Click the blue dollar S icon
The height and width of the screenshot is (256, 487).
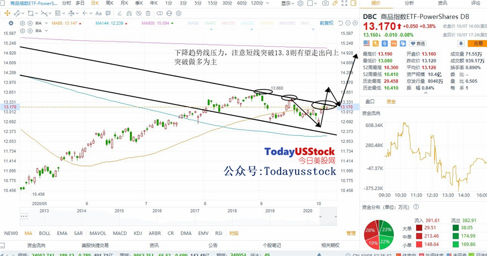385,43
